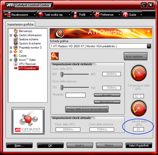Viewport: 158px width, 155px height.
Task: Open the Profili dropdown arrow
Action: click(91, 15)
